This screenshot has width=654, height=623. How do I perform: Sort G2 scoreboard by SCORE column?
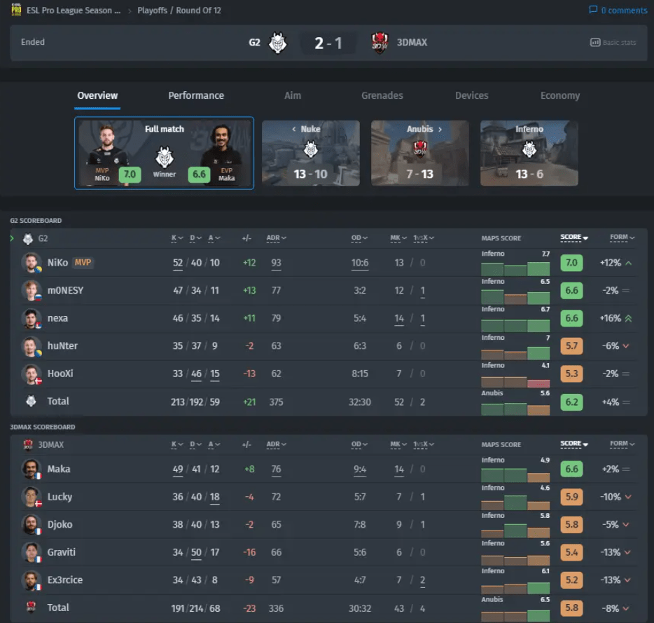click(x=574, y=238)
